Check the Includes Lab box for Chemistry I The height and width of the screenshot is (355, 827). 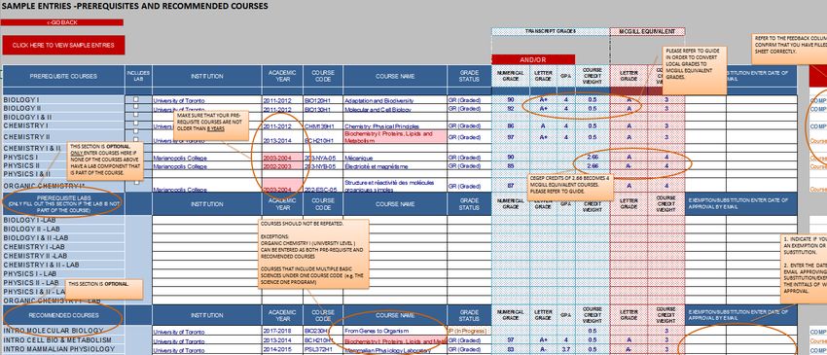tap(136, 124)
